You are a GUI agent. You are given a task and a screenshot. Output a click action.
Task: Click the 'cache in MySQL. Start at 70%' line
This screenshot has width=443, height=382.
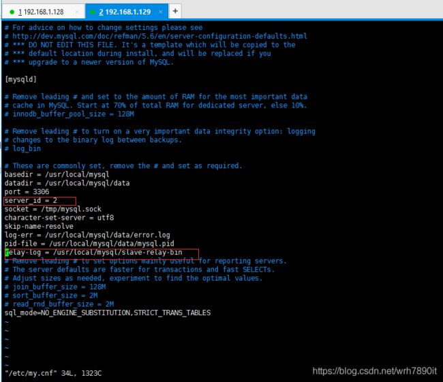pos(155,106)
